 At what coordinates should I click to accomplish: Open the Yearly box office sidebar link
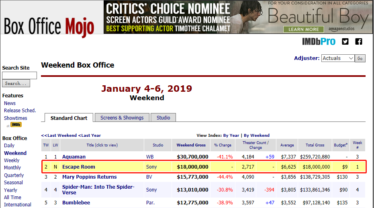(10, 190)
